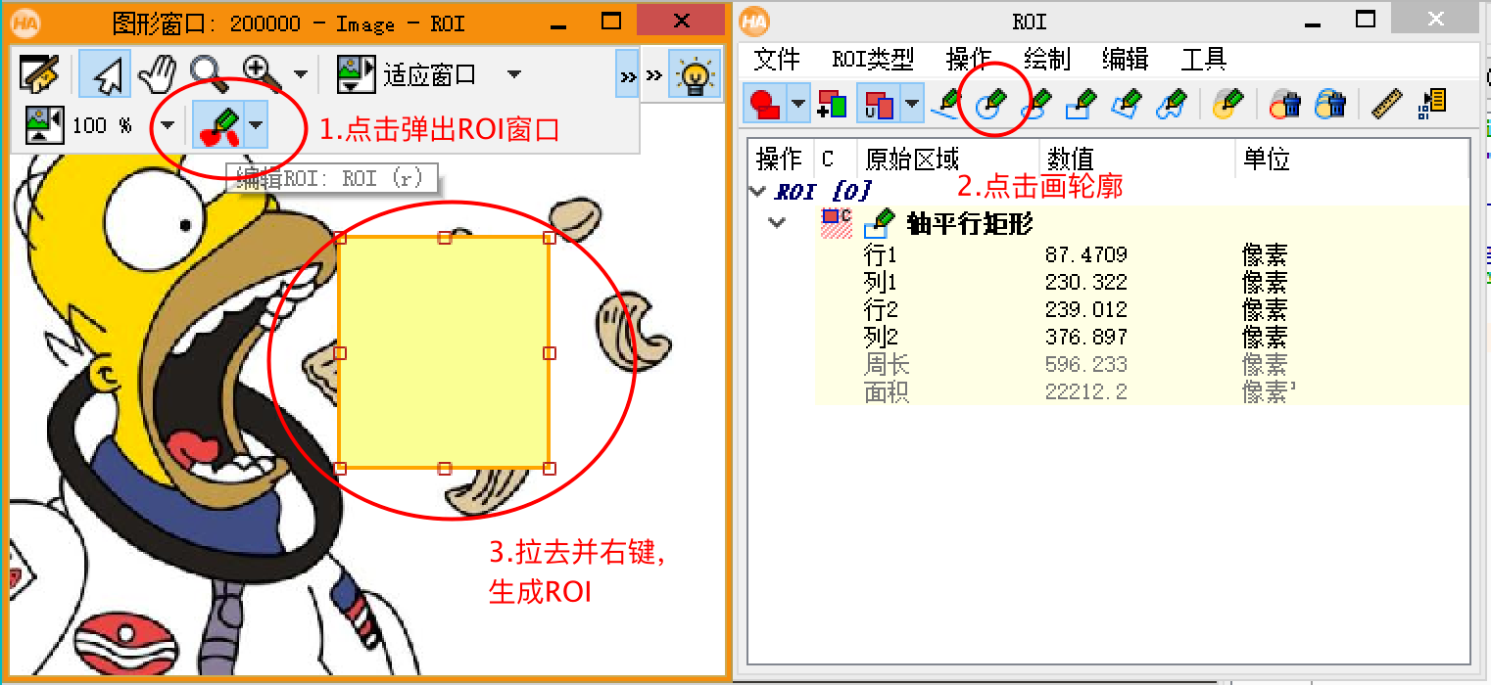1491x685 pixels.
Task: Select the draw ellipse tool
Action: [1037, 103]
